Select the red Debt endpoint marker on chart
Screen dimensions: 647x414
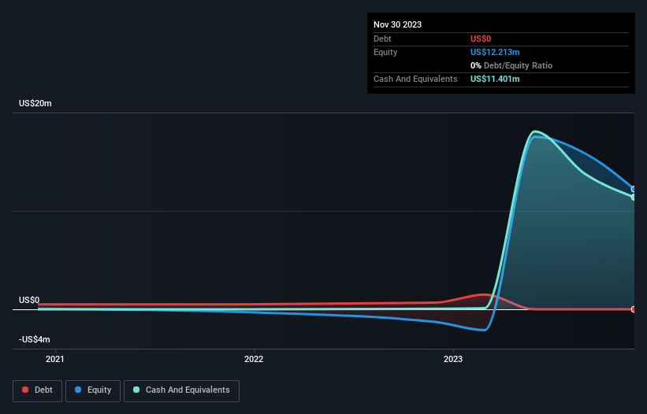pos(634,309)
